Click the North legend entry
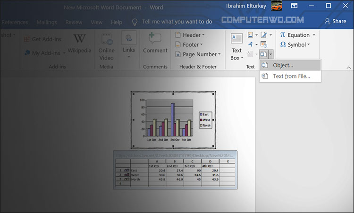The image size is (354, 213). pyautogui.click(x=205, y=125)
